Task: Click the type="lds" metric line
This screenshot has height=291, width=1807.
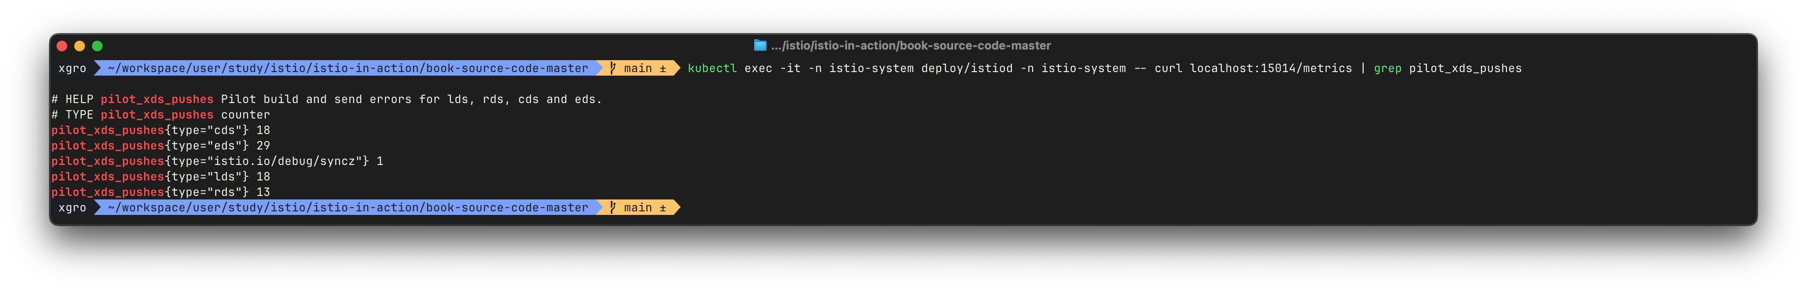Action: pos(160,177)
